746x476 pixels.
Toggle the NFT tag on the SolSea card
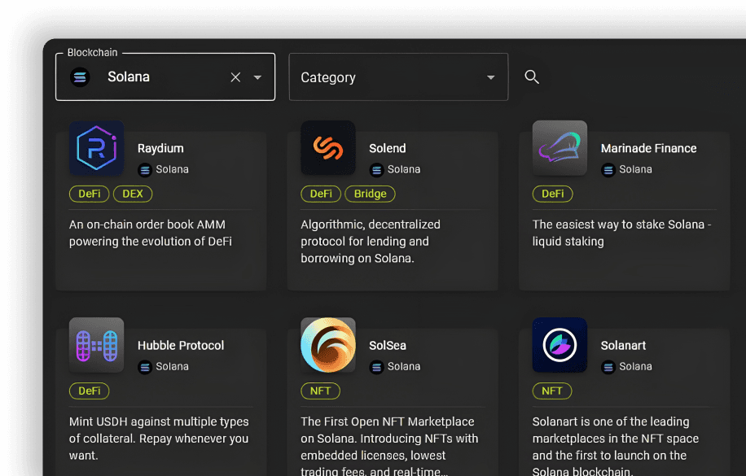coord(321,391)
